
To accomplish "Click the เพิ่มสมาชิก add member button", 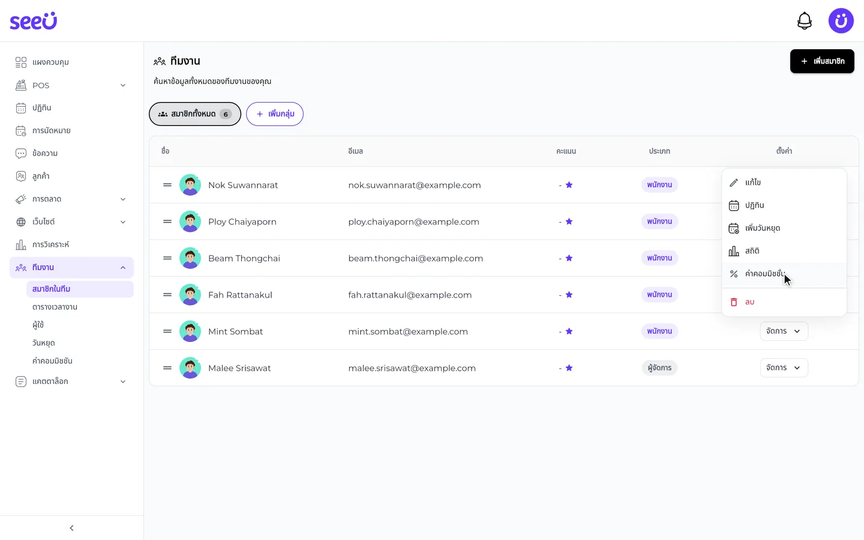I will [822, 61].
